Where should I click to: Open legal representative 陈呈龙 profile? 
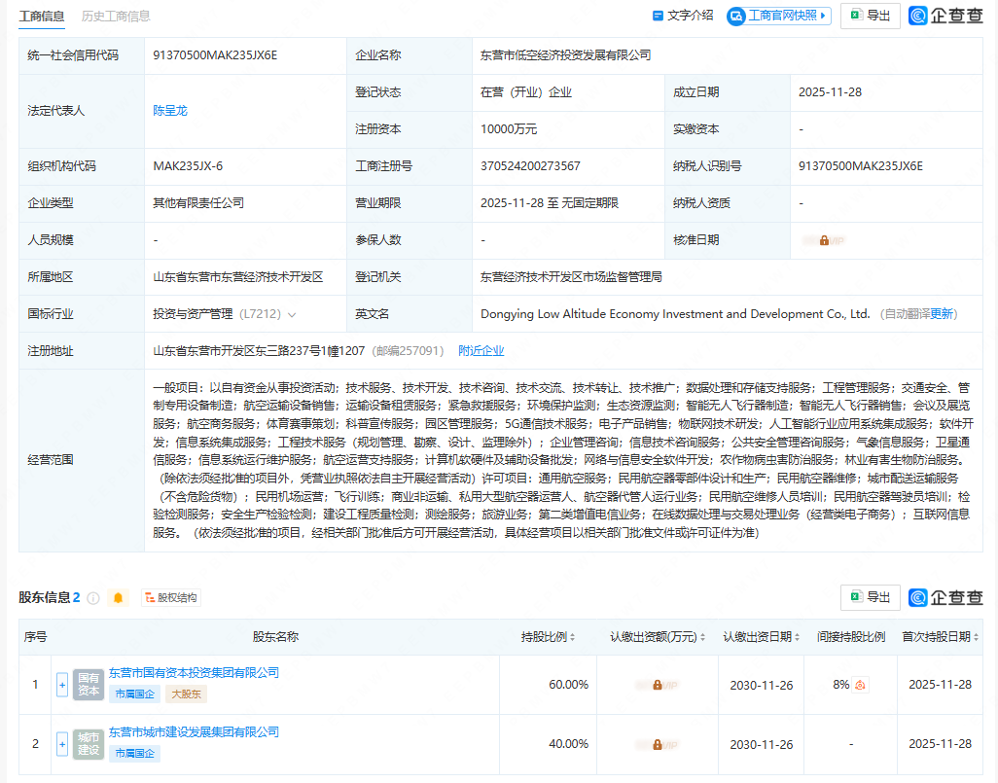point(169,110)
